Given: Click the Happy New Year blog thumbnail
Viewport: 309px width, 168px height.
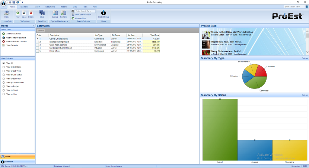Looking at the screenshot, I should (206, 44).
